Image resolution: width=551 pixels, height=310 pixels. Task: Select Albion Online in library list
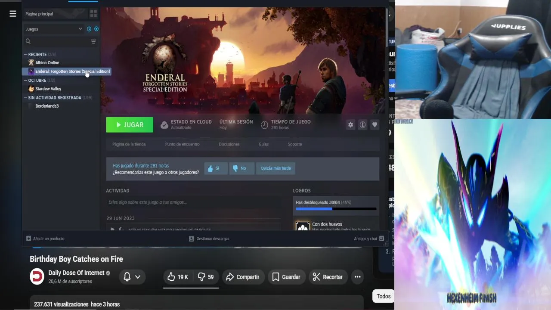[47, 63]
